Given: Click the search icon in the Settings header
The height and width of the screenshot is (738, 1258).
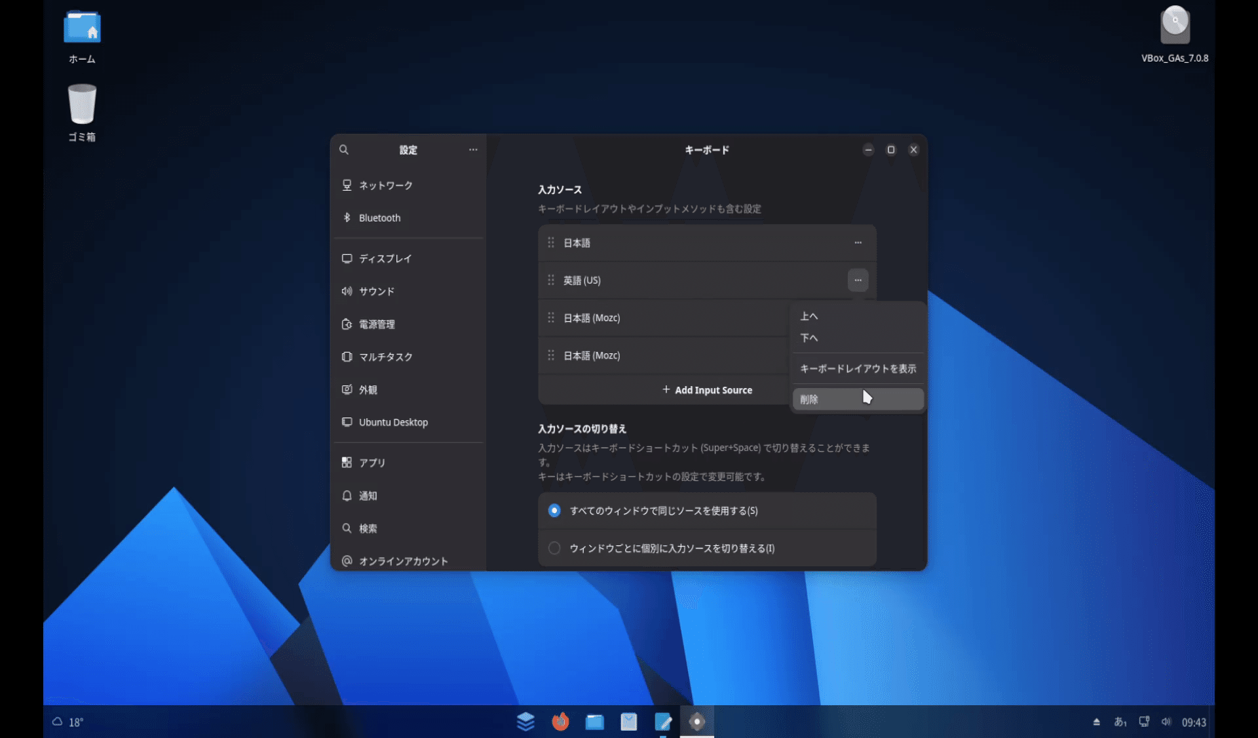Looking at the screenshot, I should pyautogui.click(x=344, y=149).
